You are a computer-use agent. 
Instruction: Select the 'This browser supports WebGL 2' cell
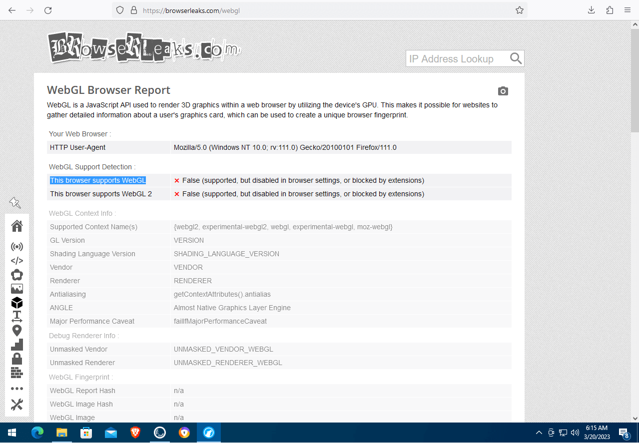(x=109, y=194)
